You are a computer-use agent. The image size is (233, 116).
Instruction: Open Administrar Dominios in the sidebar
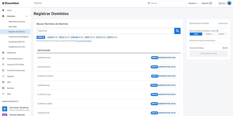click(x=17, y=22)
